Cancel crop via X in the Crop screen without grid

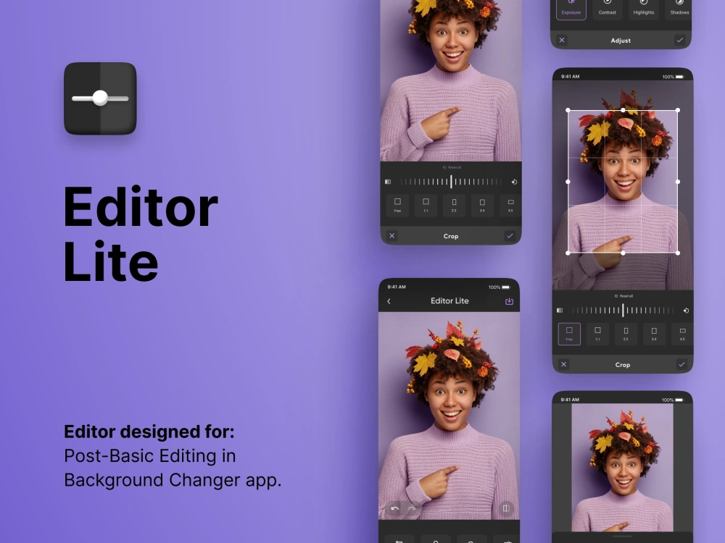392,236
